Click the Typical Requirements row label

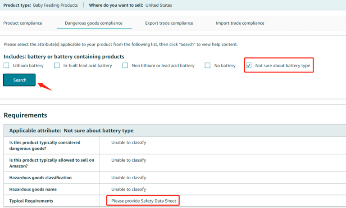tap(31, 200)
